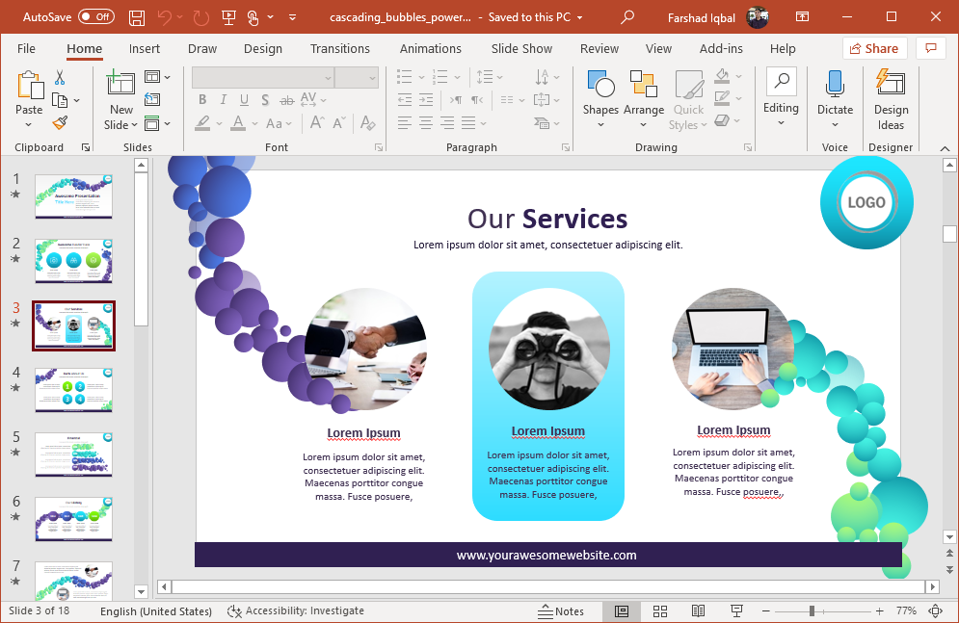Select the Strikethrough icon
This screenshot has width=959, height=623.
286,99
